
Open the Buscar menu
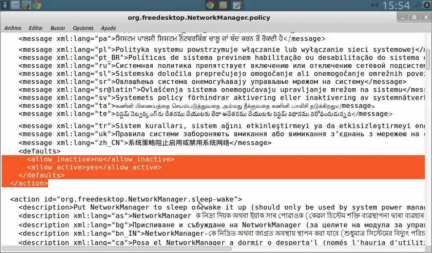pos(57,28)
